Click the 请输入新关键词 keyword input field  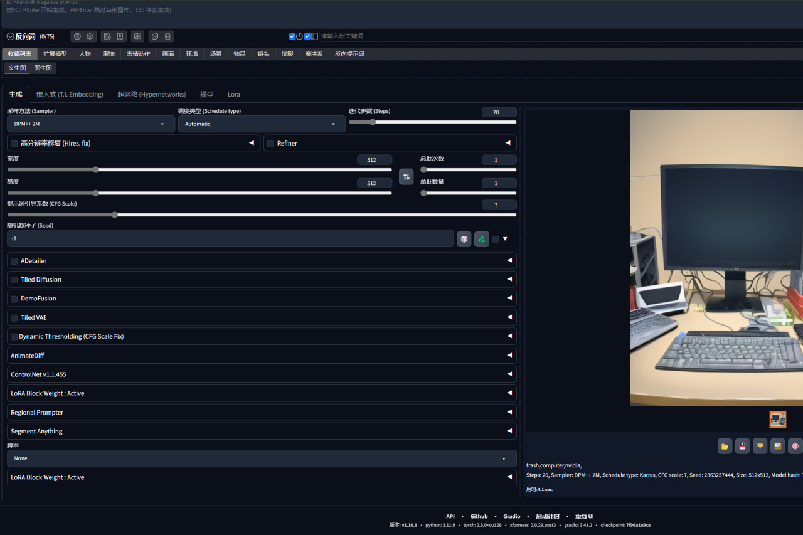(x=561, y=36)
